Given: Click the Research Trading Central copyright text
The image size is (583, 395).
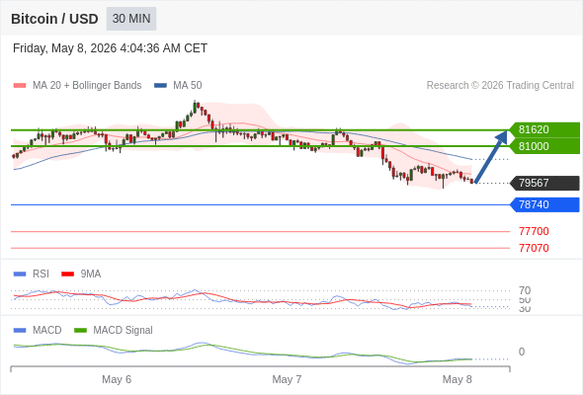Looking at the screenshot, I should 500,86.
